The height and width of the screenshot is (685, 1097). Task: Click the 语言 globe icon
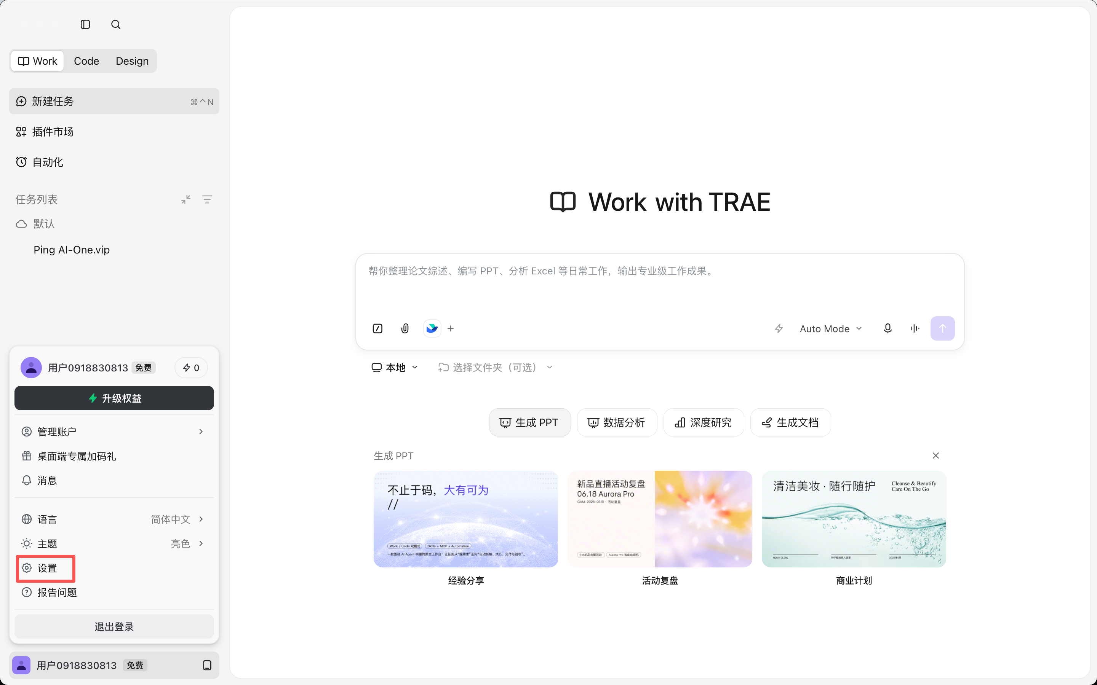pos(27,519)
